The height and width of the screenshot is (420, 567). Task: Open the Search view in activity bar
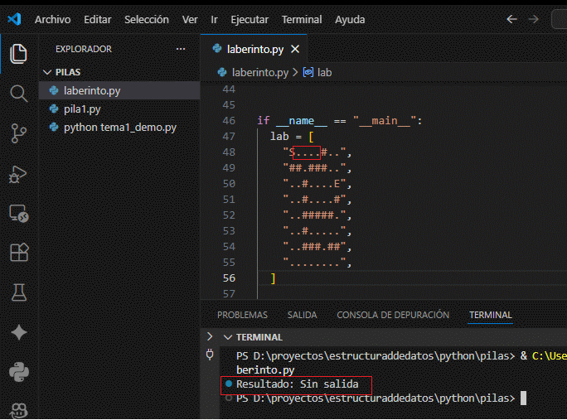pyautogui.click(x=18, y=93)
